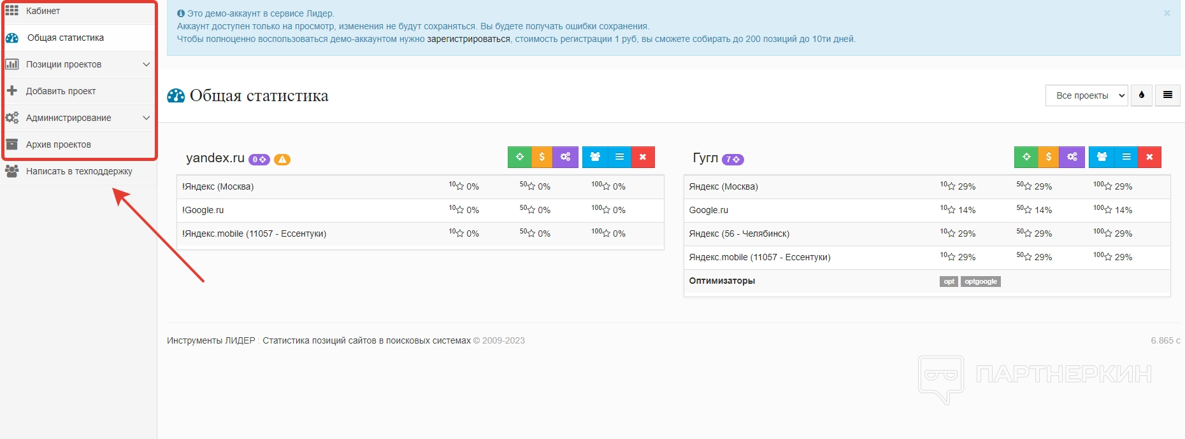Click the optgoogle optimizer tag

(980, 281)
